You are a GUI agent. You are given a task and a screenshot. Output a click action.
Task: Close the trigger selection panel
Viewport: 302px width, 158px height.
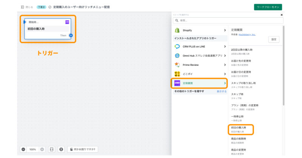[282, 15]
